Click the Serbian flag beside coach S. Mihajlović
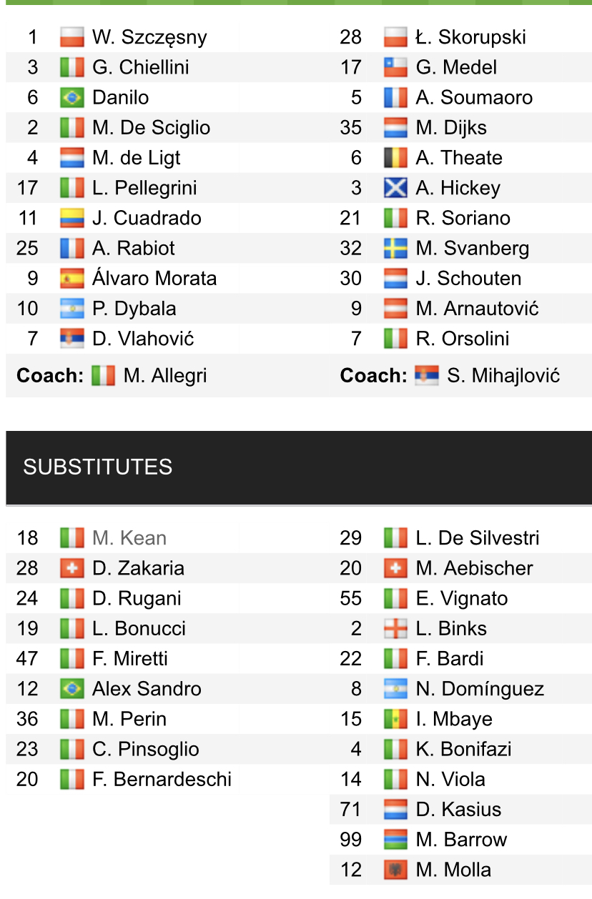Viewport: 592px width, 899px height. point(427,375)
